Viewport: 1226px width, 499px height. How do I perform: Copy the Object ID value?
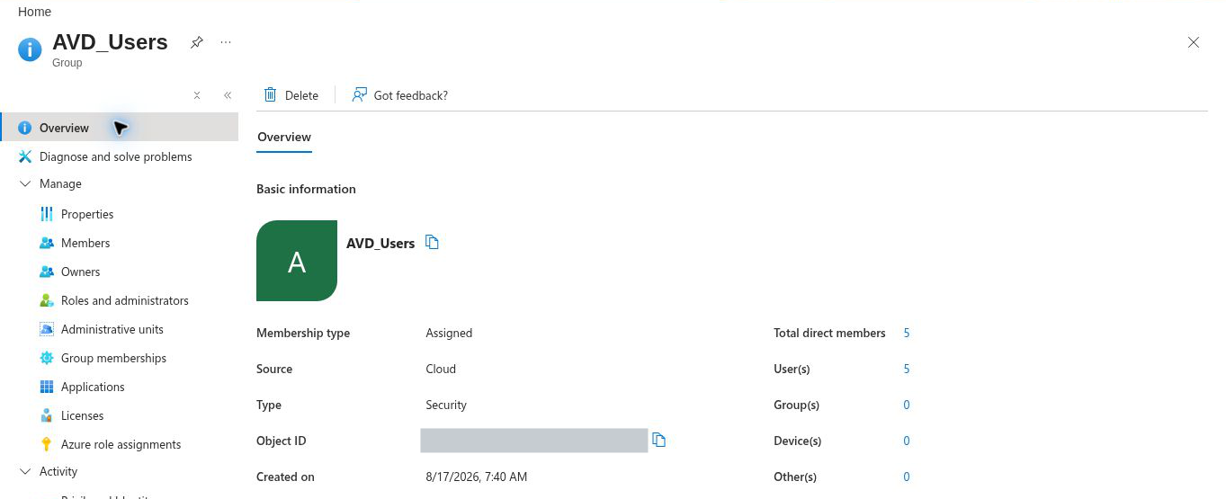click(659, 441)
